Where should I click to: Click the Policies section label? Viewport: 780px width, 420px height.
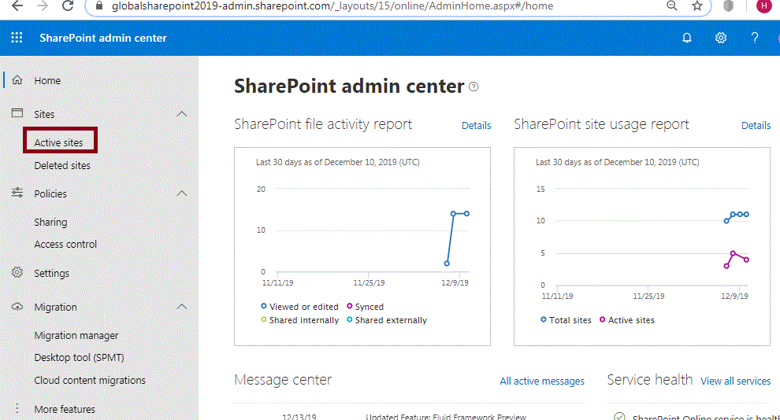50,193
